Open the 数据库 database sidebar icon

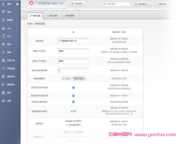click(4, 20)
